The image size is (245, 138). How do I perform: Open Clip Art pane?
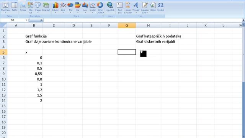[x=31, y=8]
